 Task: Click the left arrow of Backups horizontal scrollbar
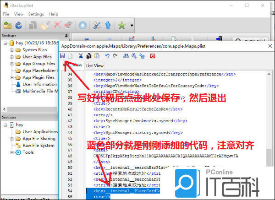(x=4, y=109)
